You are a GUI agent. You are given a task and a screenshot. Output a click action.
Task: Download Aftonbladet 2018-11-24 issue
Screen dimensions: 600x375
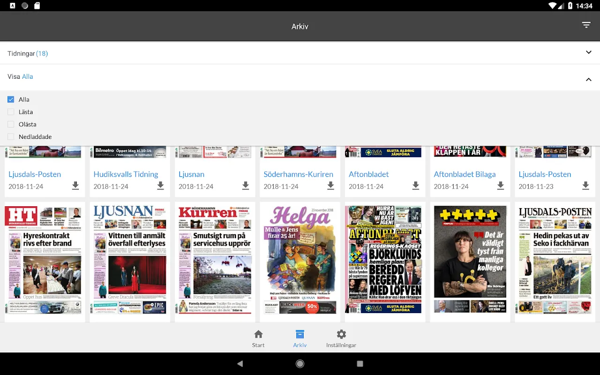point(416,186)
